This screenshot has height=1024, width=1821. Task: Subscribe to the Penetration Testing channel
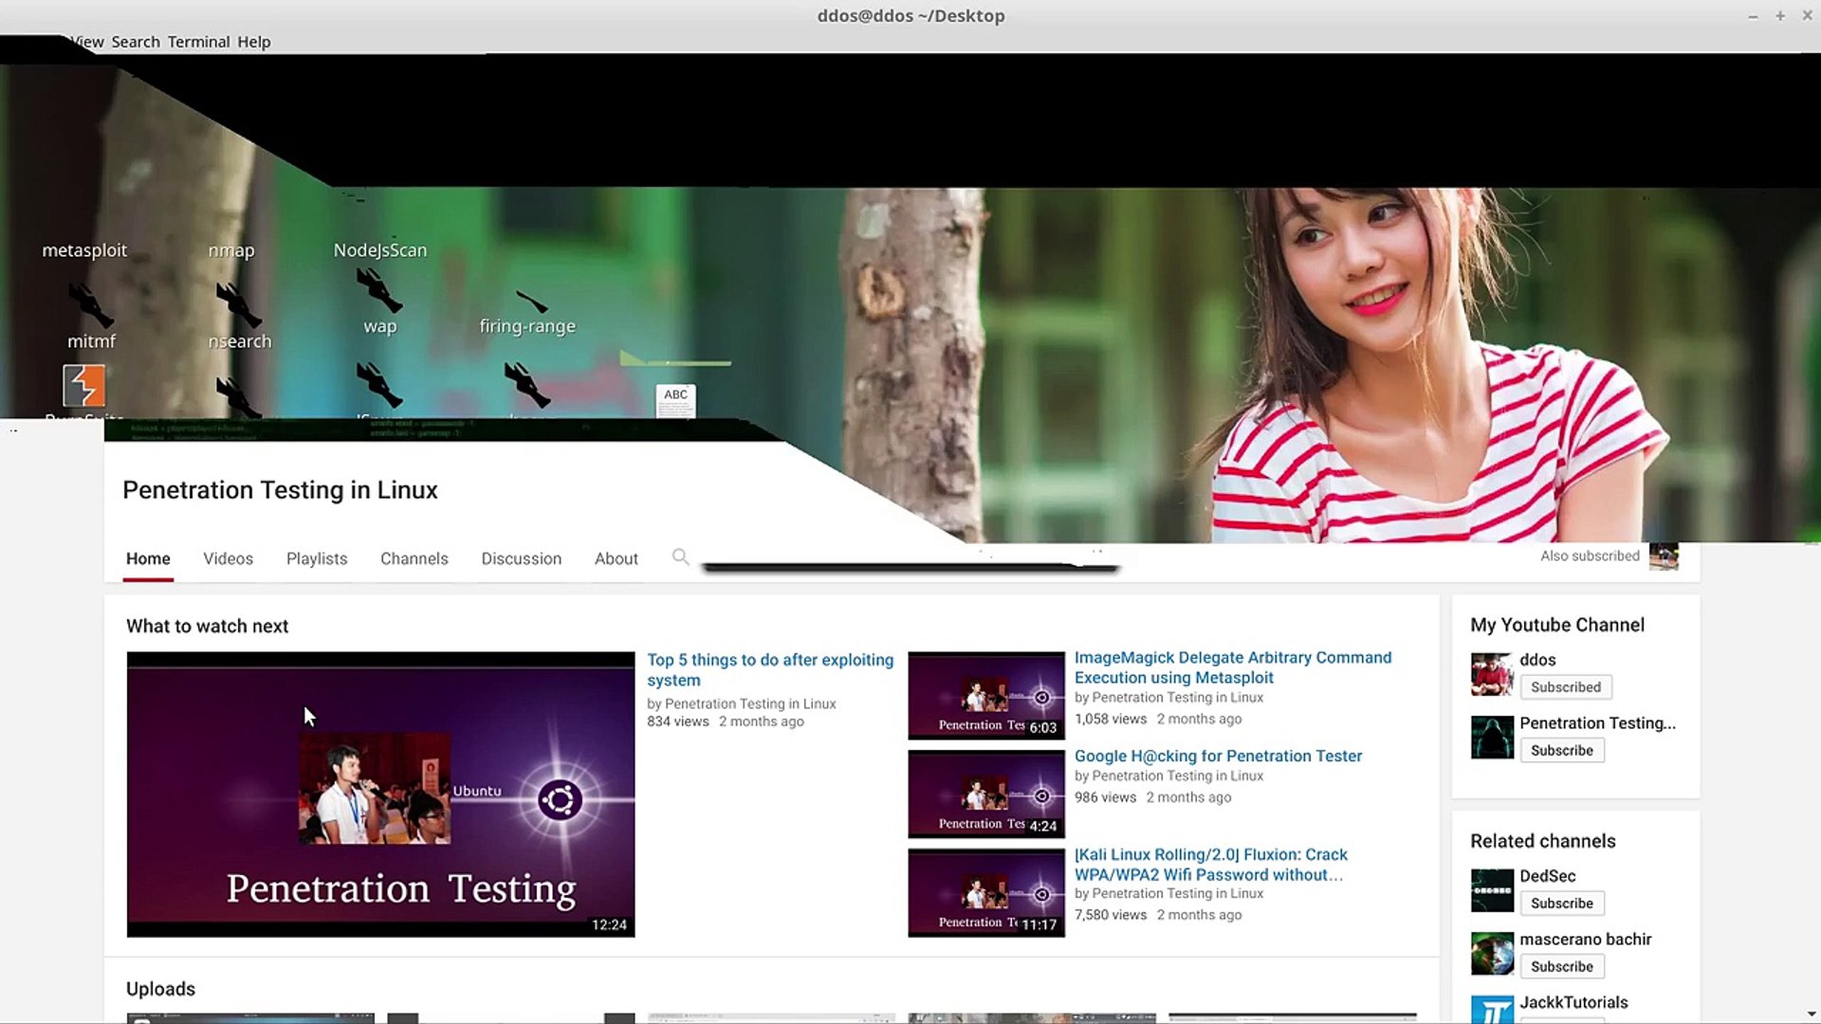1561,751
